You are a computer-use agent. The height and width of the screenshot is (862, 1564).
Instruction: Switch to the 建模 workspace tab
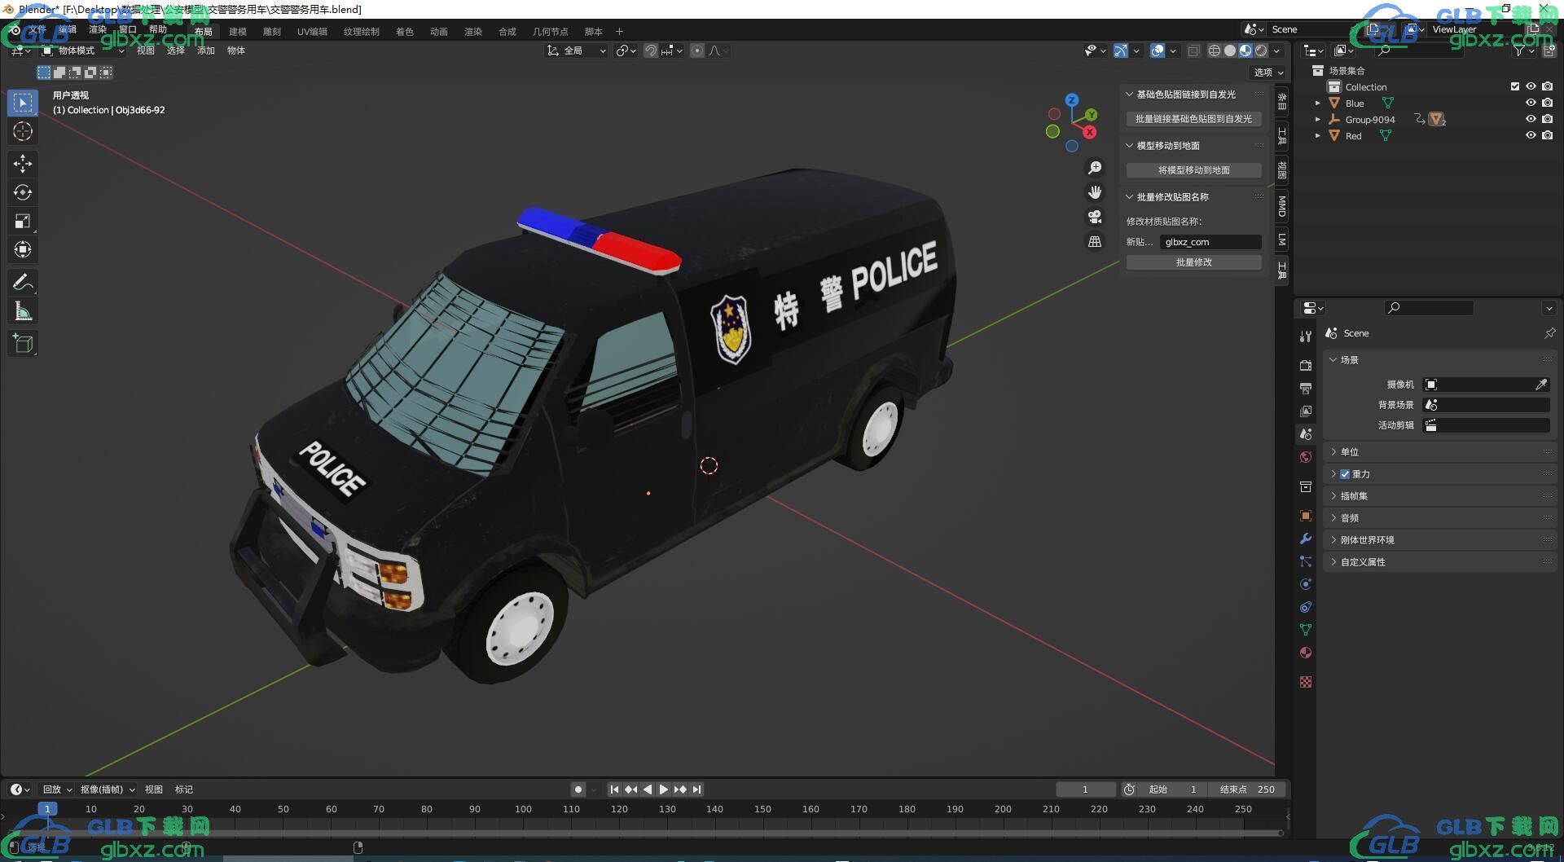(238, 32)
